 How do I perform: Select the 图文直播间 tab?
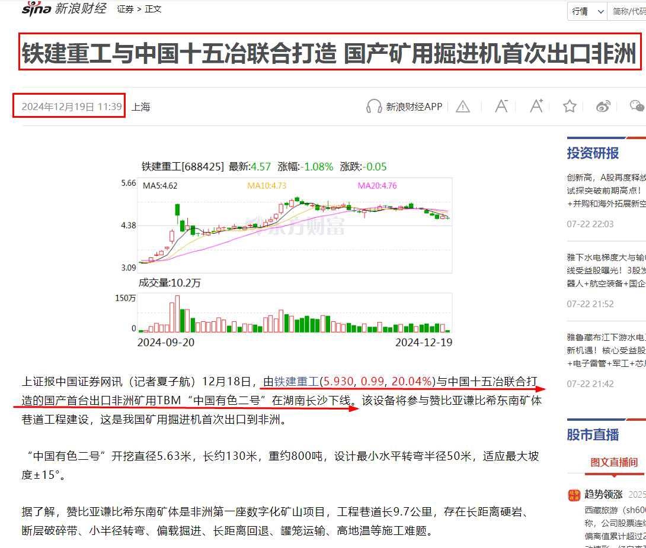point(614,462)
